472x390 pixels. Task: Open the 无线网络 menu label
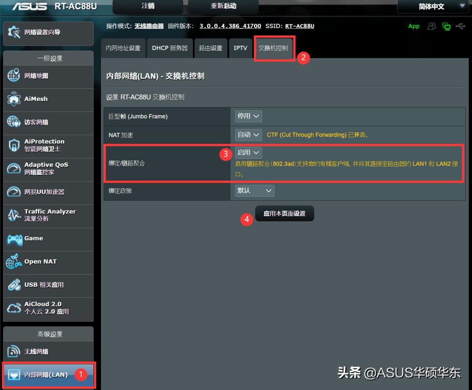pos(36,352)
